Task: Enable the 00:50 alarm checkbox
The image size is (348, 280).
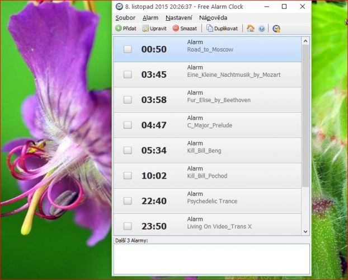Action: [x=128, y=49]
